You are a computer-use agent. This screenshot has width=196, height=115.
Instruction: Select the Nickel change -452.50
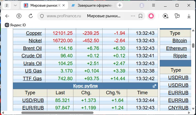pyautogui.click(x=91, y=41)
